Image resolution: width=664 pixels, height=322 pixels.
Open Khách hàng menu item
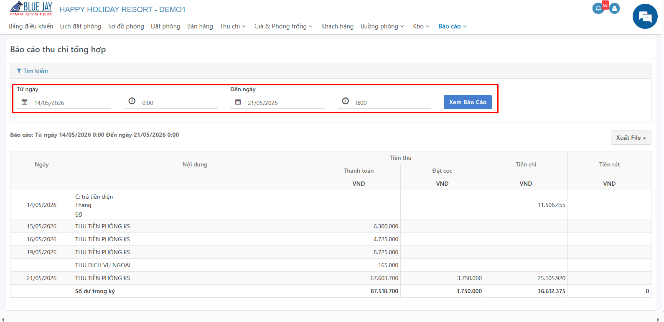coord(337,26)
